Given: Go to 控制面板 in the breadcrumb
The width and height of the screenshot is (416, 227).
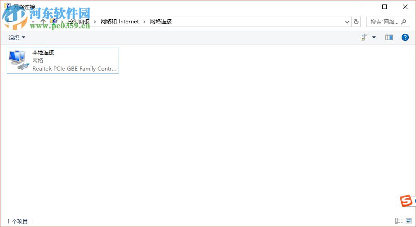Looking at the screenshot, I should coord(79,22).
